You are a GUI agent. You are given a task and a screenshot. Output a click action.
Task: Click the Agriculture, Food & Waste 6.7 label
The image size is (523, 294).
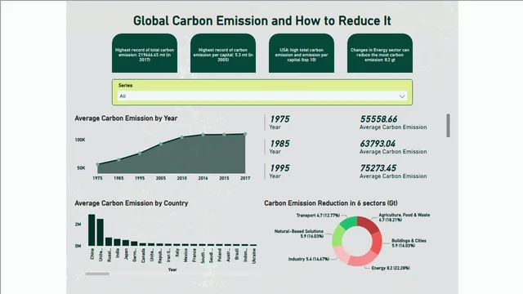[405, 217]
